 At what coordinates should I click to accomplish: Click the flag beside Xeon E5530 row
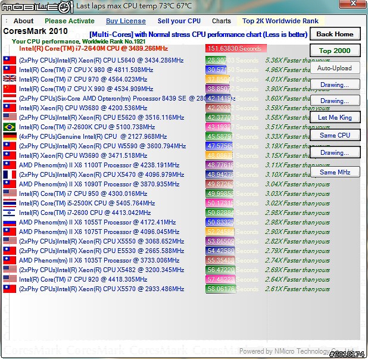10,251
